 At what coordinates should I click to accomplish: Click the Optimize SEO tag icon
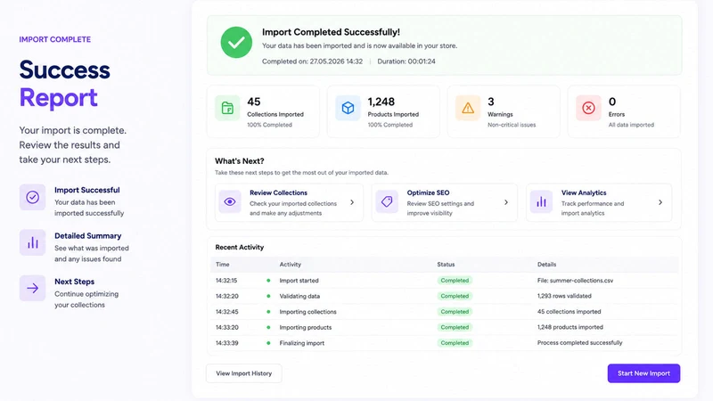pos(387,201)
